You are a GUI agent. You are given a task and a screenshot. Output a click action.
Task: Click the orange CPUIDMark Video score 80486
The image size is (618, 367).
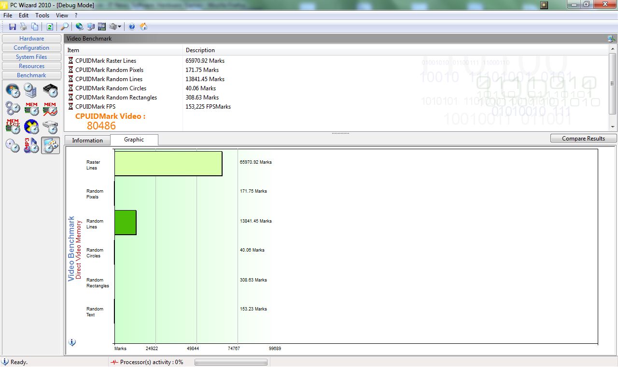(101, 126)
